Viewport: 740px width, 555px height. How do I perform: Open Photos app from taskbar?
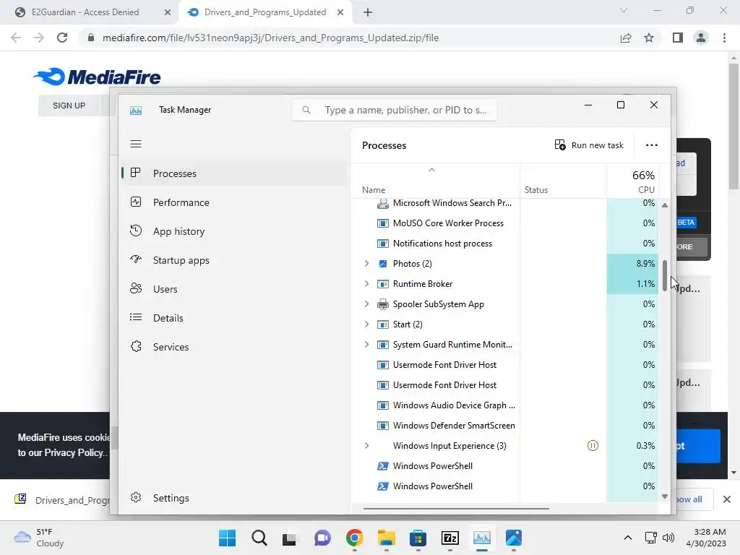[514, 538]
